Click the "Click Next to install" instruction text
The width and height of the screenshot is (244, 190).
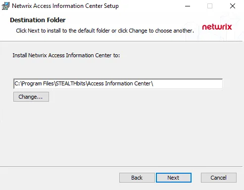point(105,31)
